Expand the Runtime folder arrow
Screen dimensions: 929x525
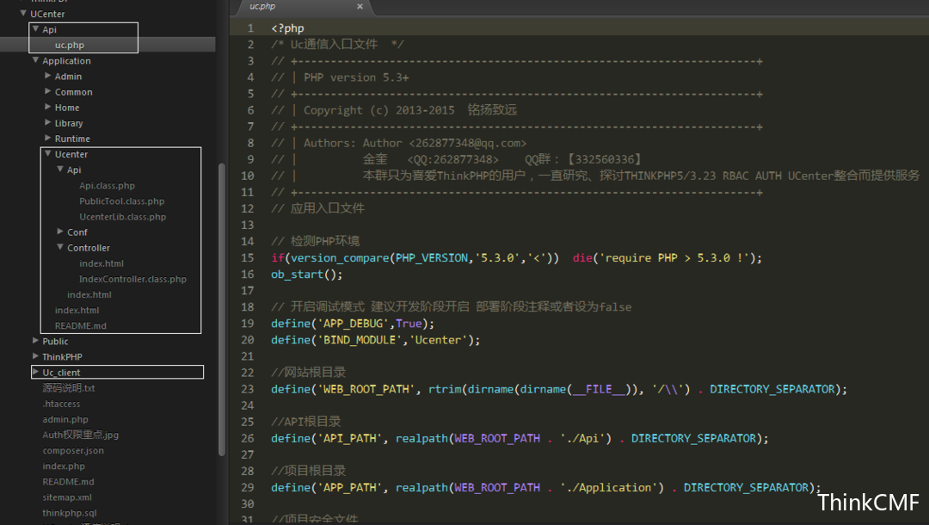(48, 138)
